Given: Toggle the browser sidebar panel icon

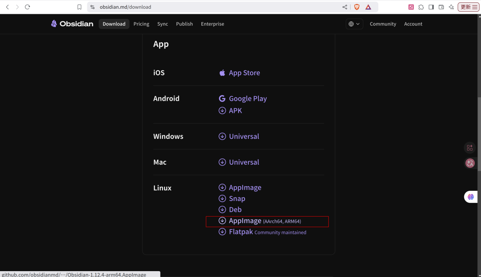Looking at the screenshot, I should coord(431,7).
